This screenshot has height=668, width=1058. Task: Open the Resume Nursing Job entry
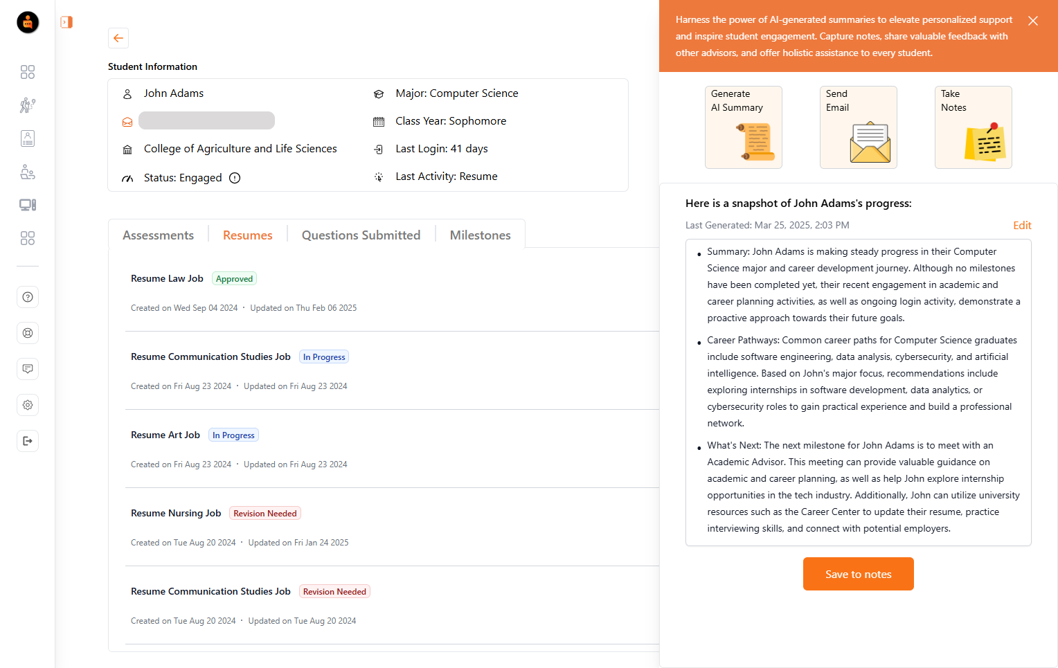pyautogui.click(x=176, y=513)
